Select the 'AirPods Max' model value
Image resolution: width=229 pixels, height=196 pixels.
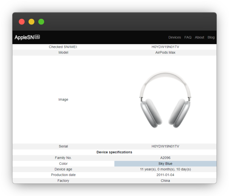165,52
